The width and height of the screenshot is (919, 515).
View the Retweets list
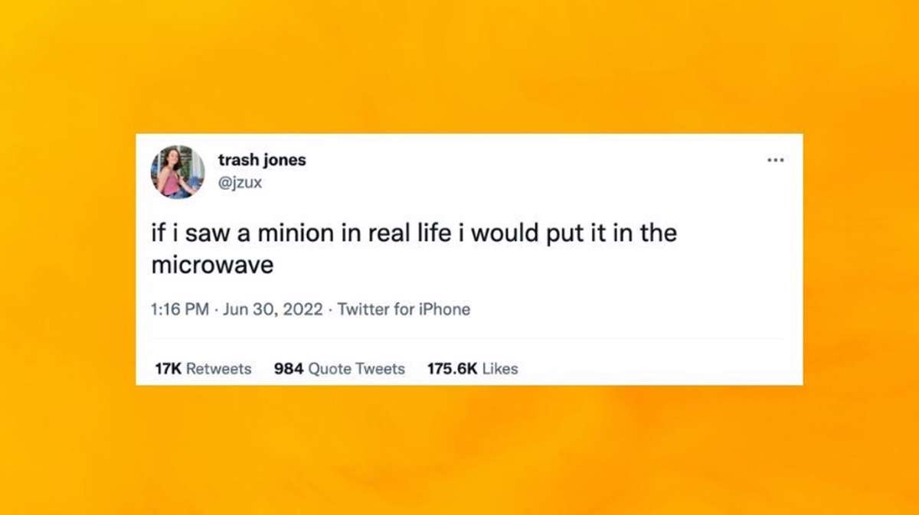(218, 369)
